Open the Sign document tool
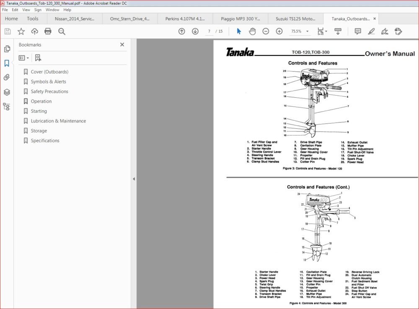Screen dimensions: 419x309 tap(385, 31)
